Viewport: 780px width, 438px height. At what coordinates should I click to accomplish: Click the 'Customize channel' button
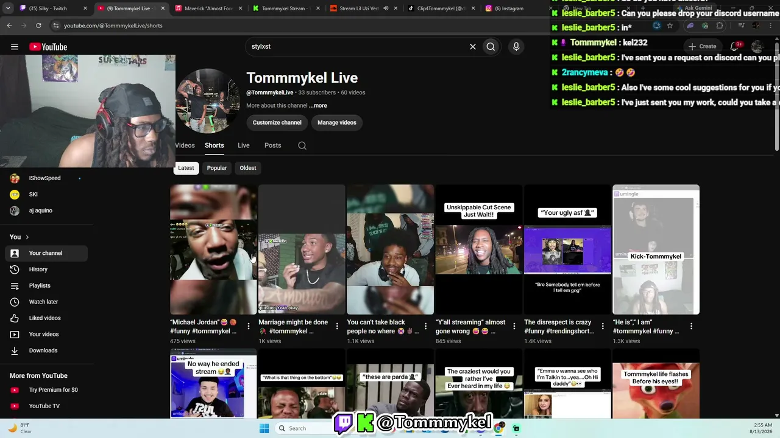pyautogui.click(x=277, y=122)
